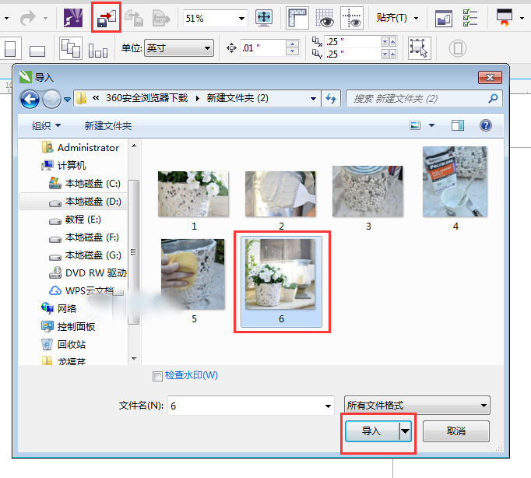
Task: Click the application launcher icon
Action: click(505, 18)
